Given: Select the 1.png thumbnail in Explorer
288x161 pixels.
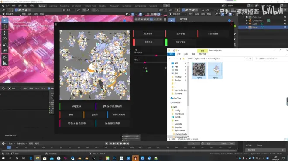Looking at the screenshot, I should (199, 71).
